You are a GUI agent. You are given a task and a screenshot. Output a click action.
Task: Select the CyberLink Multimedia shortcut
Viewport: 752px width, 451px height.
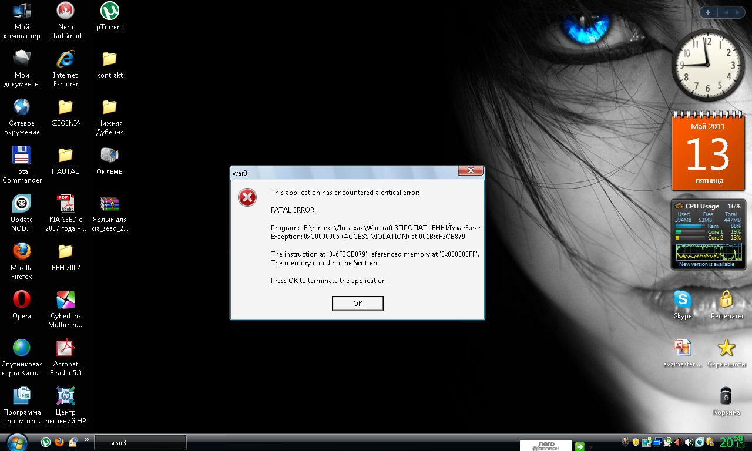pyautogui.click(x=66, y=309)
